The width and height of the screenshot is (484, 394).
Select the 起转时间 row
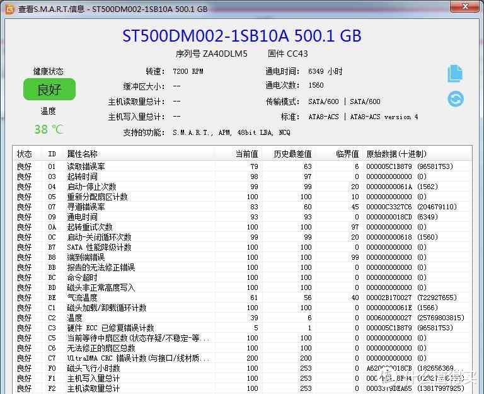tap(242, 177)
